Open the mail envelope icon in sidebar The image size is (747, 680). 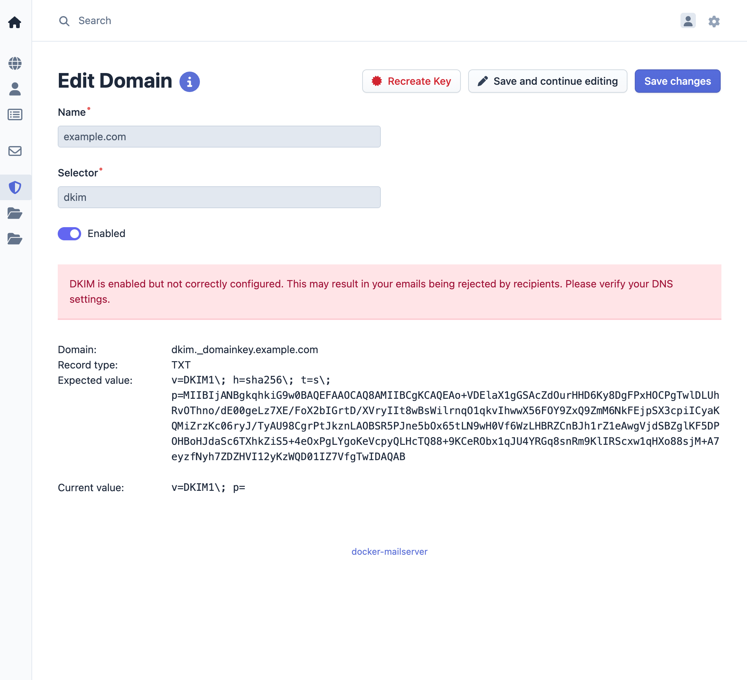[15, 151]
